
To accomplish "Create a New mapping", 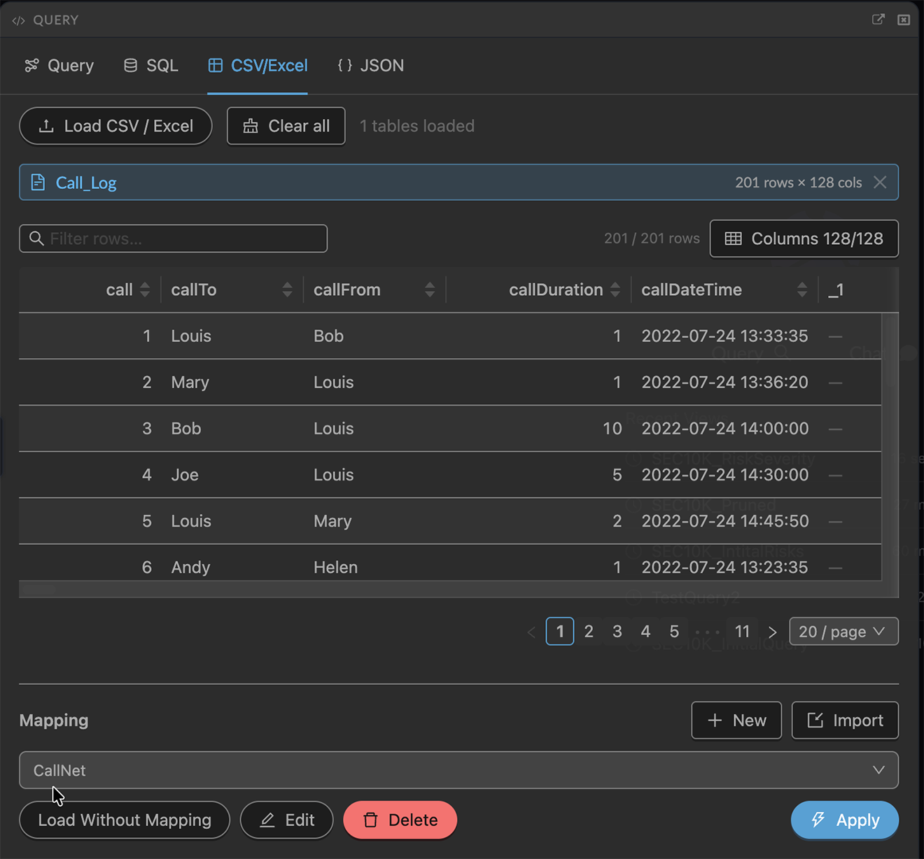I will 736,720.
